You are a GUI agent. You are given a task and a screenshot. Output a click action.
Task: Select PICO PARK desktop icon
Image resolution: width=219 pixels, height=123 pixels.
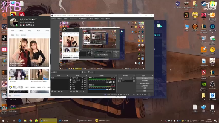point(212,96)
